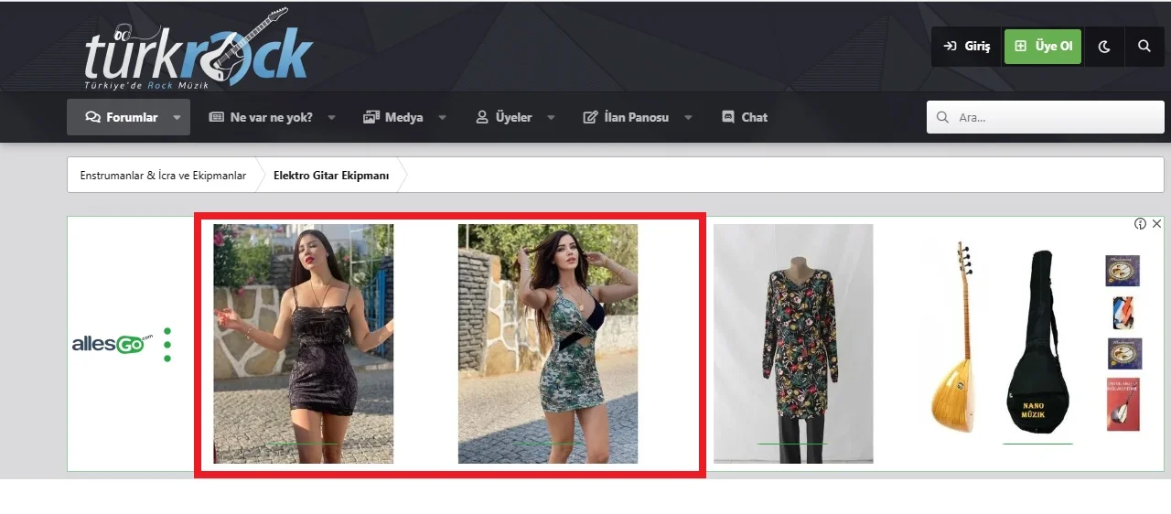1171x514 pixels.
Task: Open search via magnifier icon in header
Action: coord(1144,47)
